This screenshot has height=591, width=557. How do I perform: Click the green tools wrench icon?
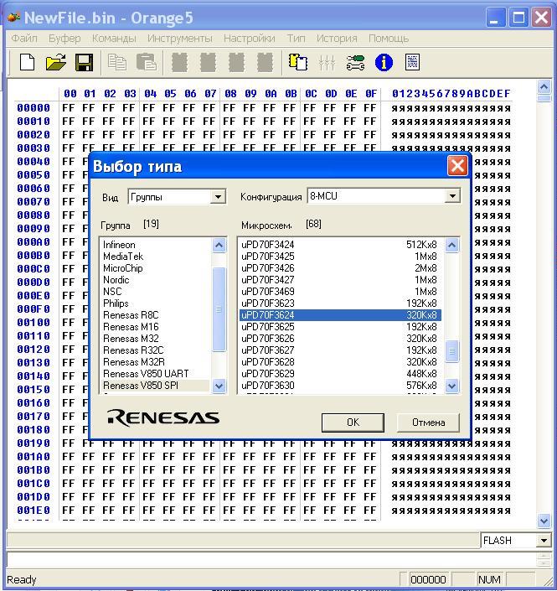pos(355,62)
